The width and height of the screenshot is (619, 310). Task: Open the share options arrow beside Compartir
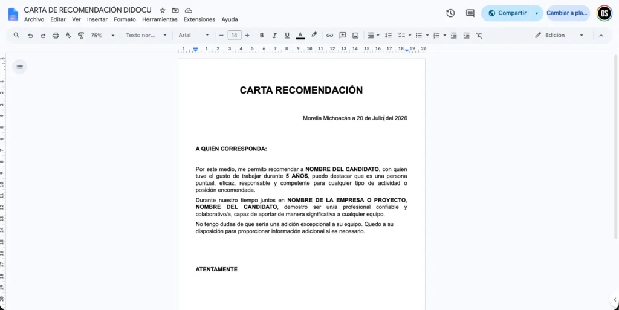537,13
